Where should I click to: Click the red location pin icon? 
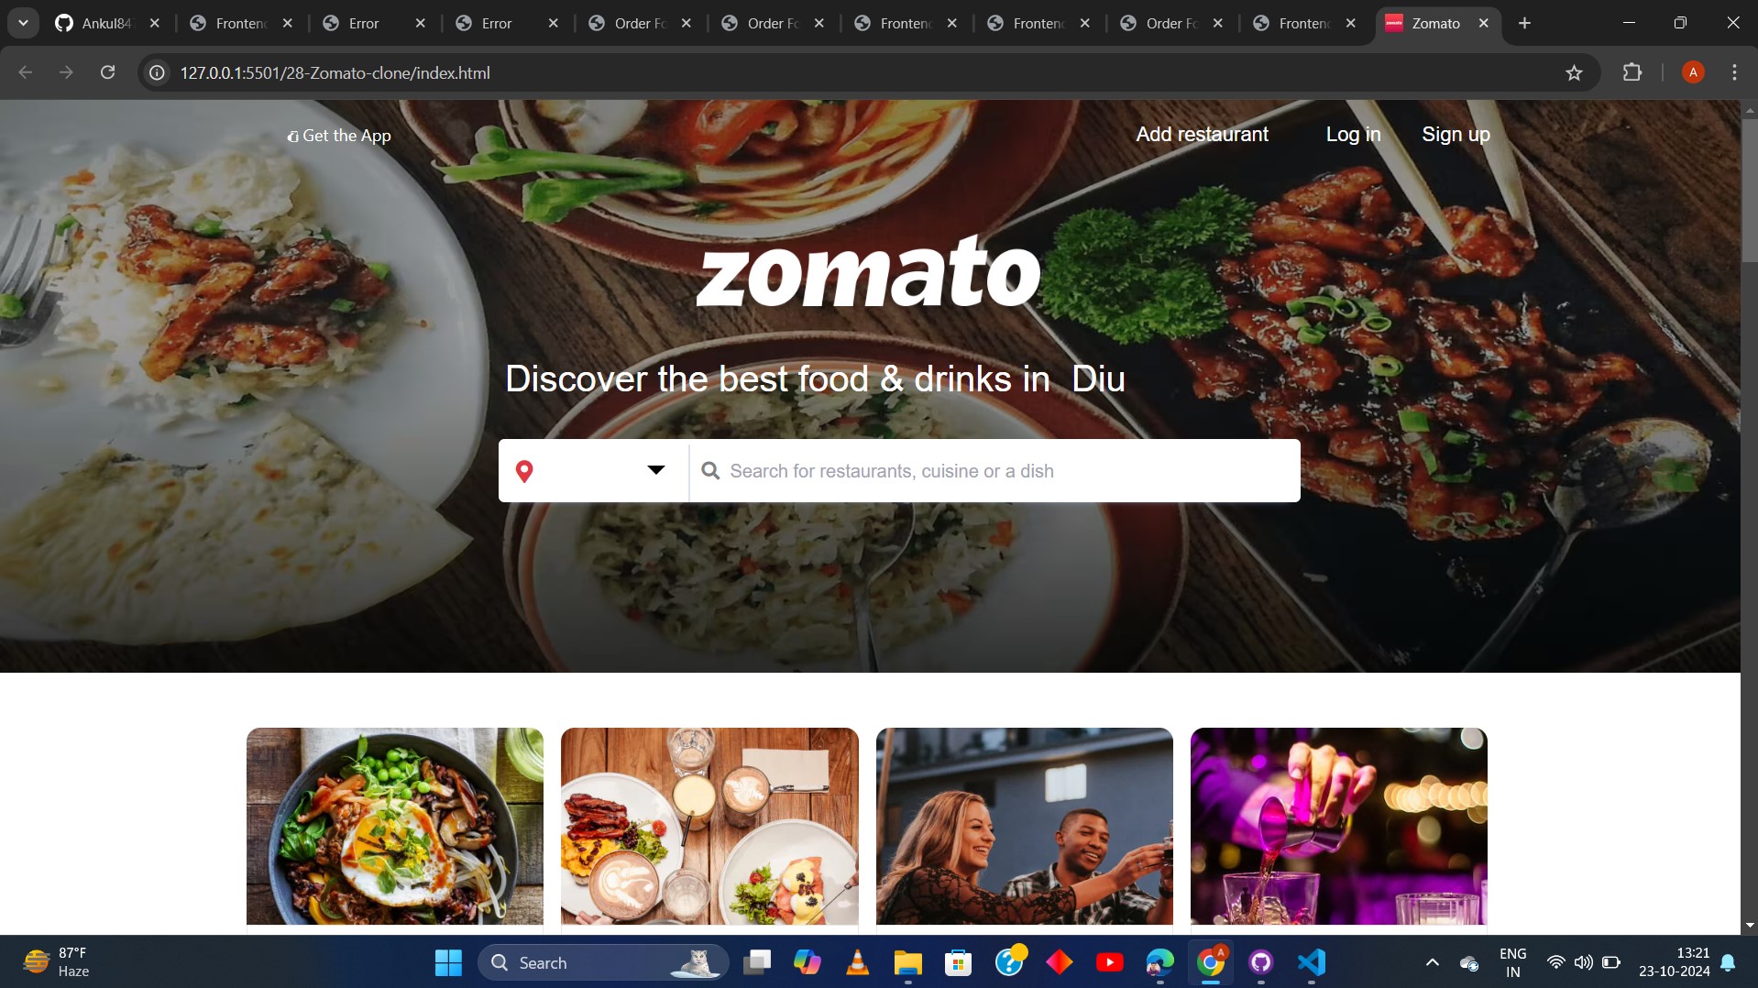tap(524, 471)
